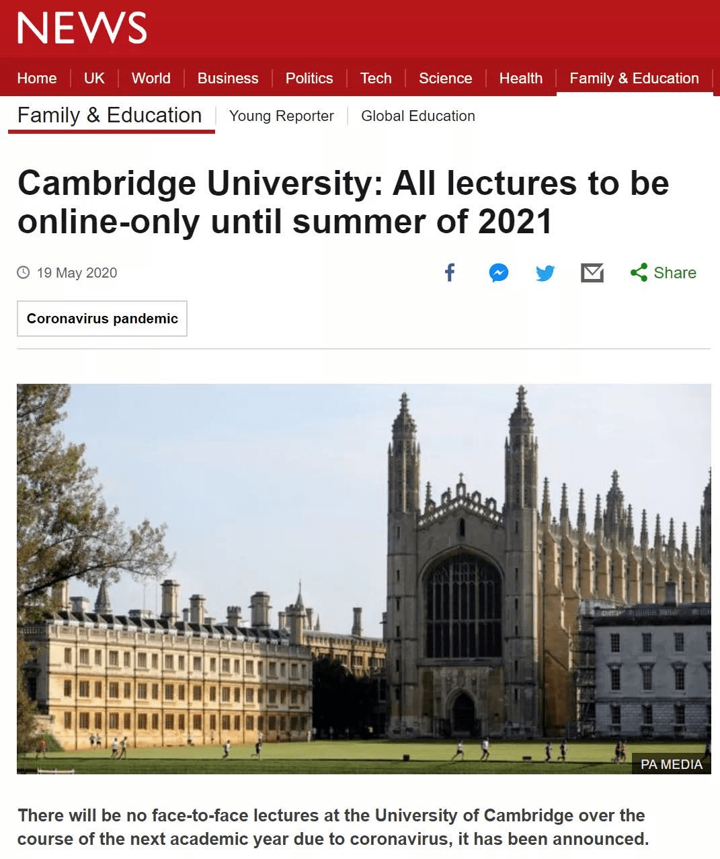Click Coronavirus pandemic tag button
Screen dimensions: 720x859
[102, 319]
